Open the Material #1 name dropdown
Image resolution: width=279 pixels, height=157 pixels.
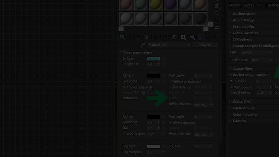click(x=169, y=45)
